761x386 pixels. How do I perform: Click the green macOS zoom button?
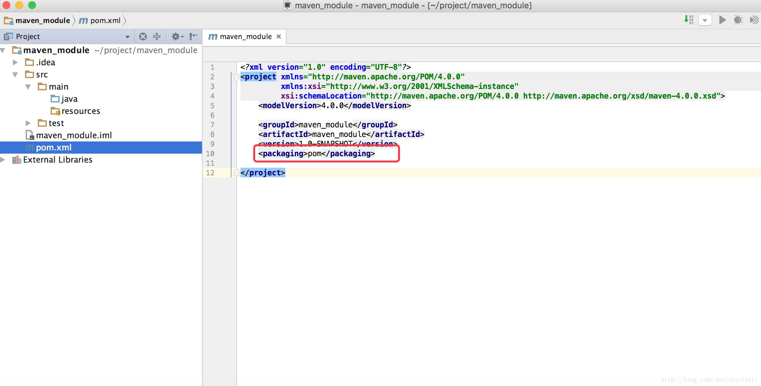(x=32, y=5)
